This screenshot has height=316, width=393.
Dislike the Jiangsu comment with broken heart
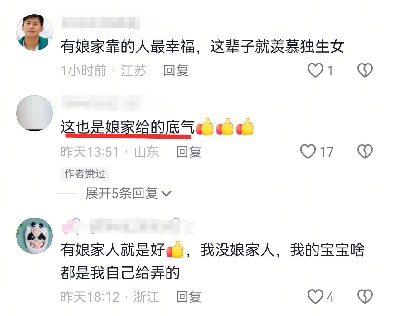[365, 70]
